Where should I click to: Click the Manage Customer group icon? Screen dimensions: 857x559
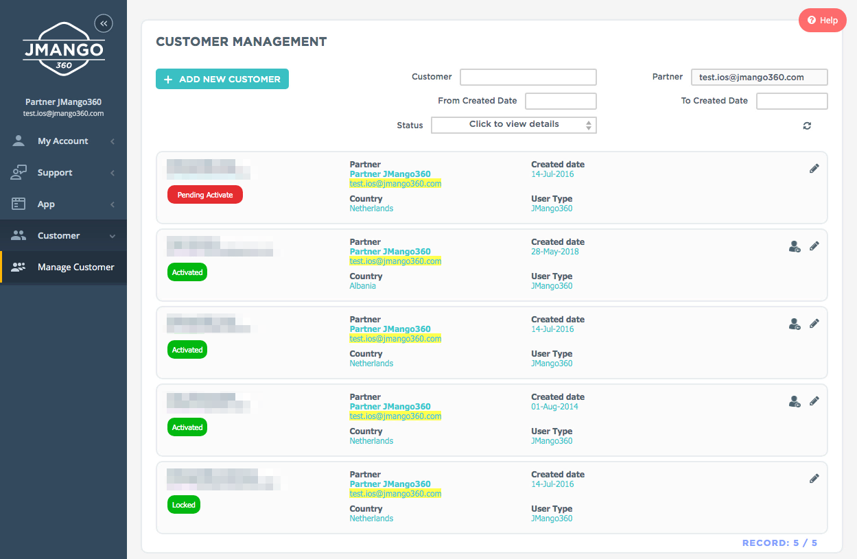(19, 267)
